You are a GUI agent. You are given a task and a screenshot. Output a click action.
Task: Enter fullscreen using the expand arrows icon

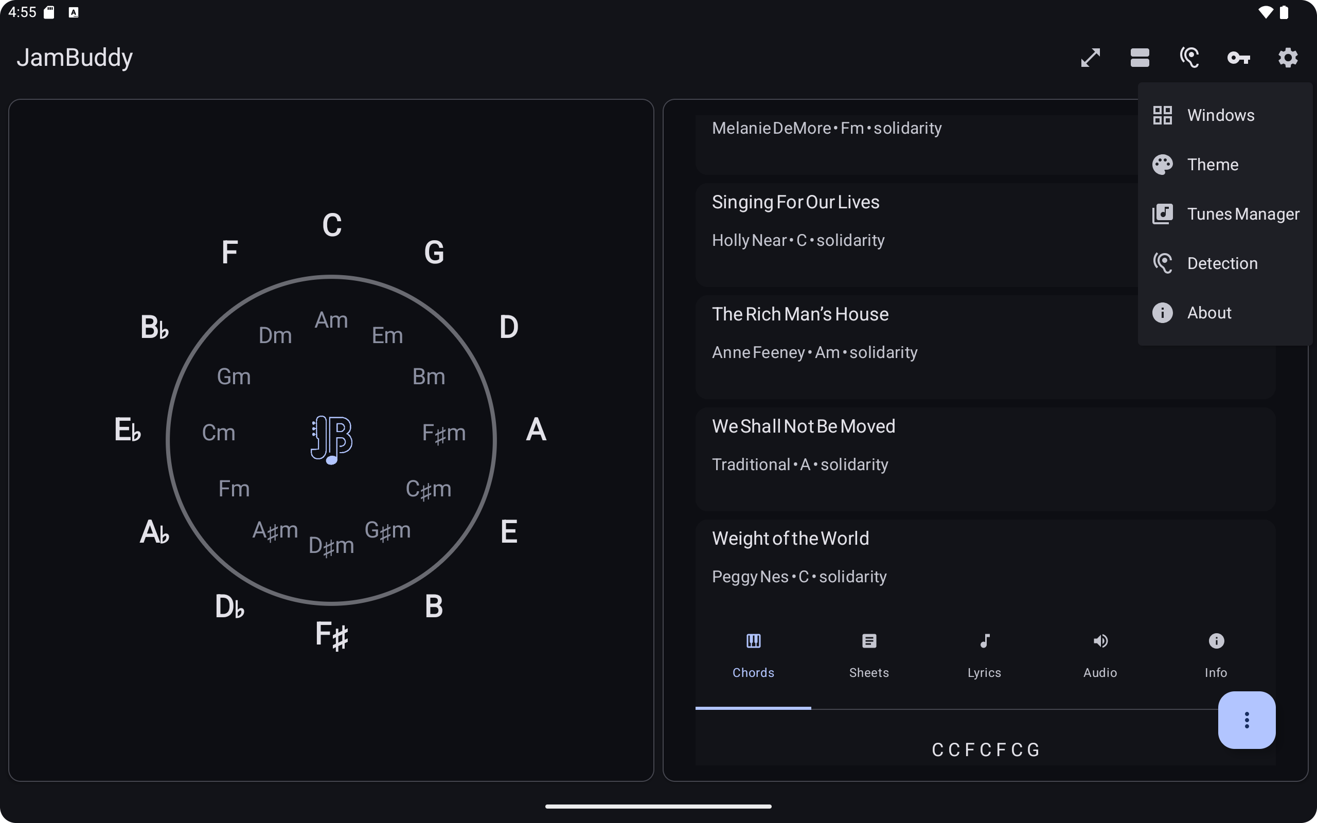pos(1091,57)
